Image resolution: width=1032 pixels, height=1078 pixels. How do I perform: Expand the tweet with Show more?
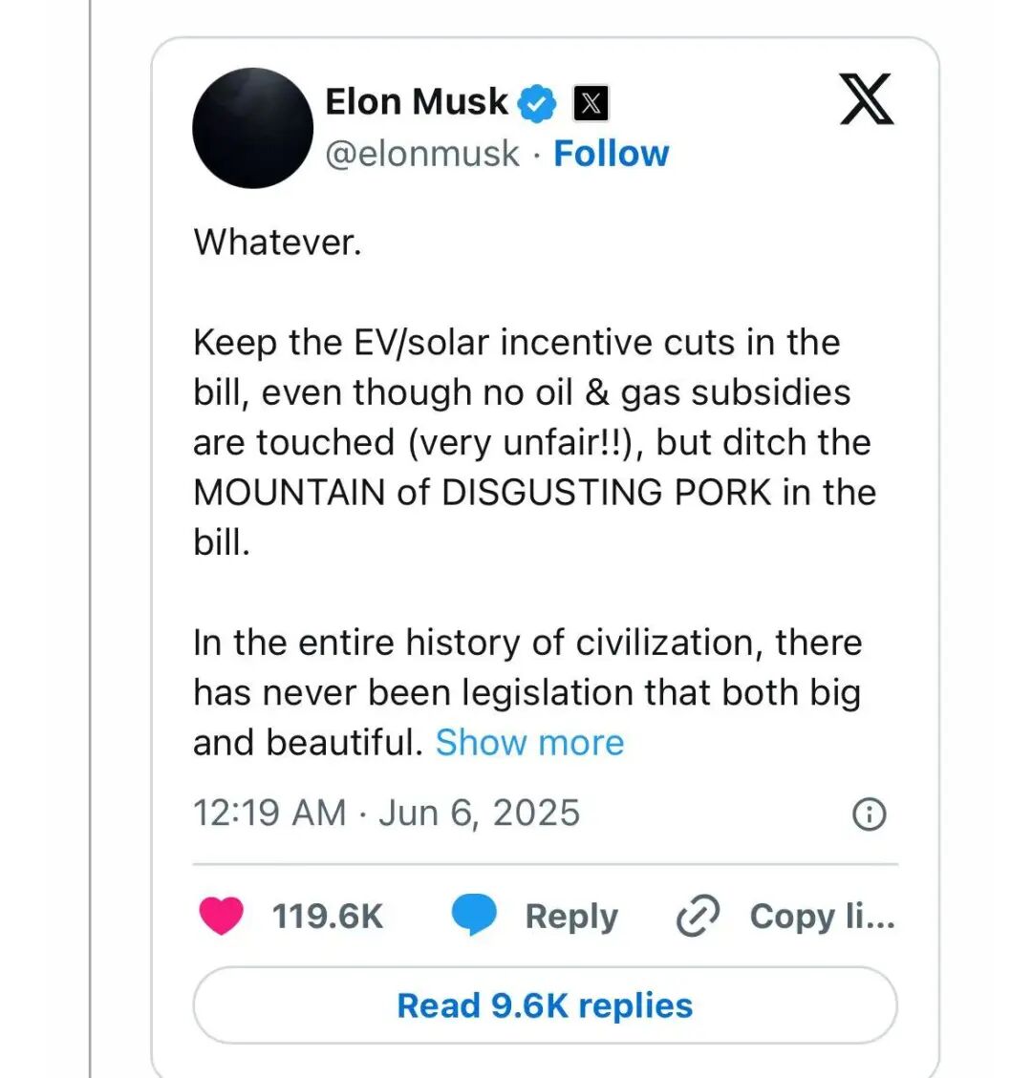coord(529,743)
